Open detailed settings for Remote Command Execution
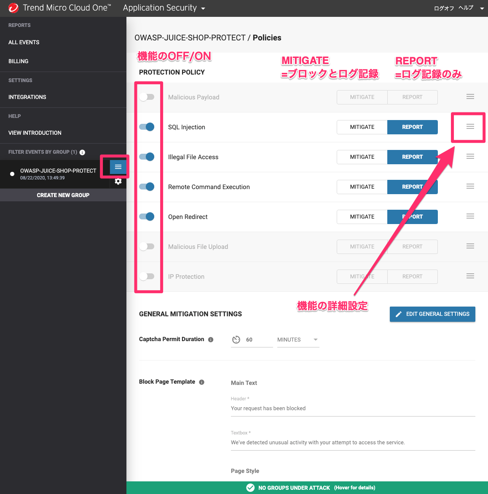The image size is (488, 494). coord(470,186)
